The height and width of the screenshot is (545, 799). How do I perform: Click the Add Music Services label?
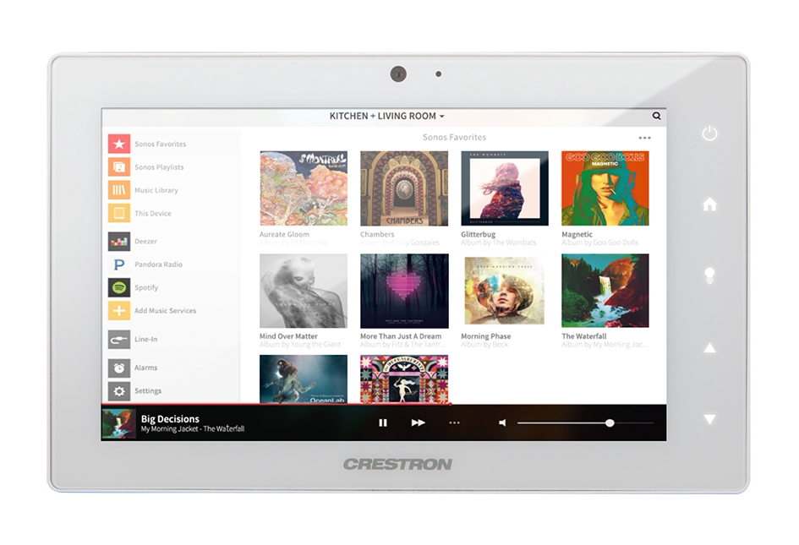tap(165, 311)
